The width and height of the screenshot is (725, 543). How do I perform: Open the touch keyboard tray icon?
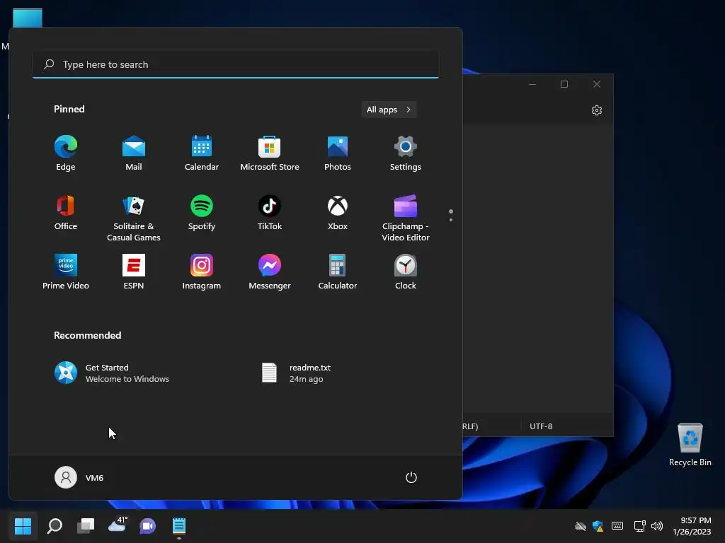coord(617,526)
